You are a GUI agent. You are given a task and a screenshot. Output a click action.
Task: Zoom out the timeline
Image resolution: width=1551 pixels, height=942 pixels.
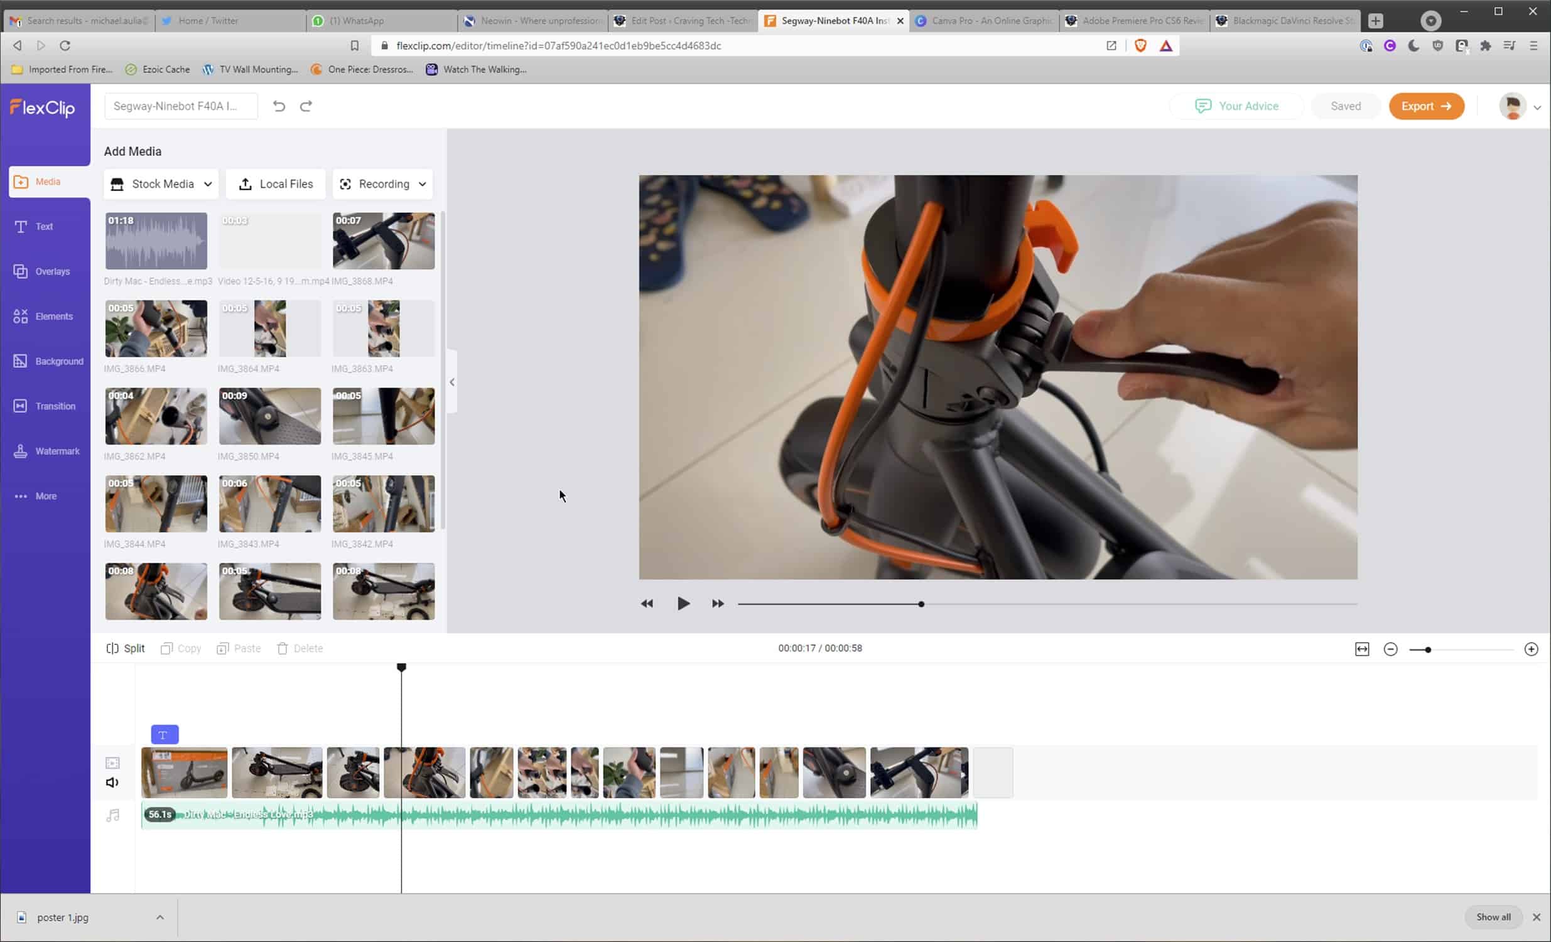tap(1390, 649)
